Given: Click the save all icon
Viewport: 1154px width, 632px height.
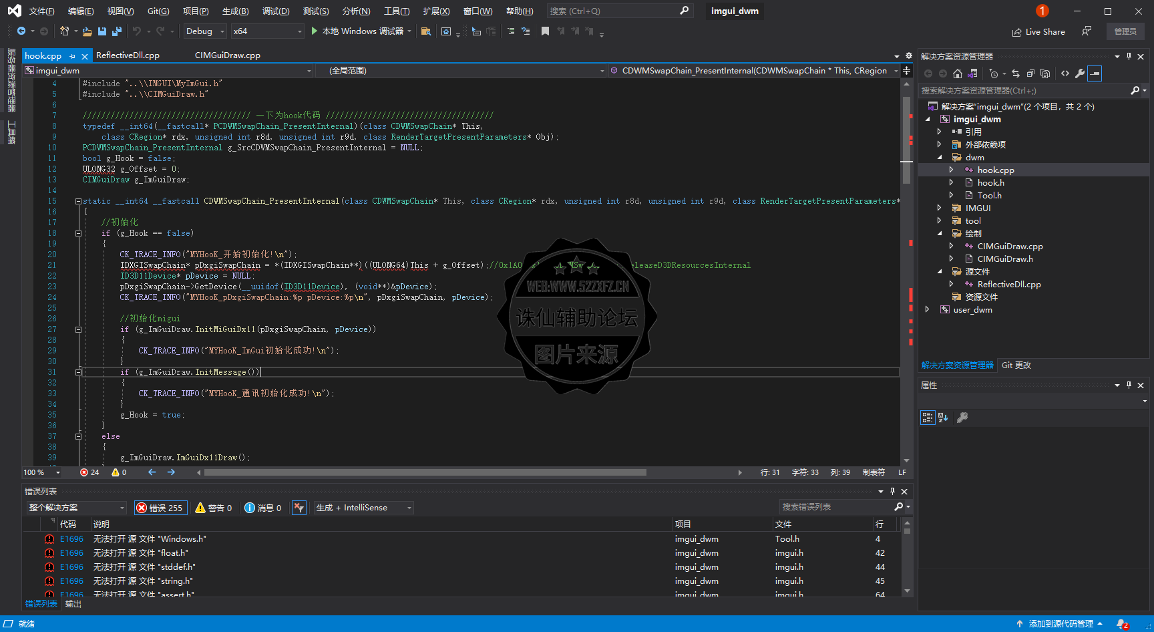Looking at the screenshot, I should point(117,31).
